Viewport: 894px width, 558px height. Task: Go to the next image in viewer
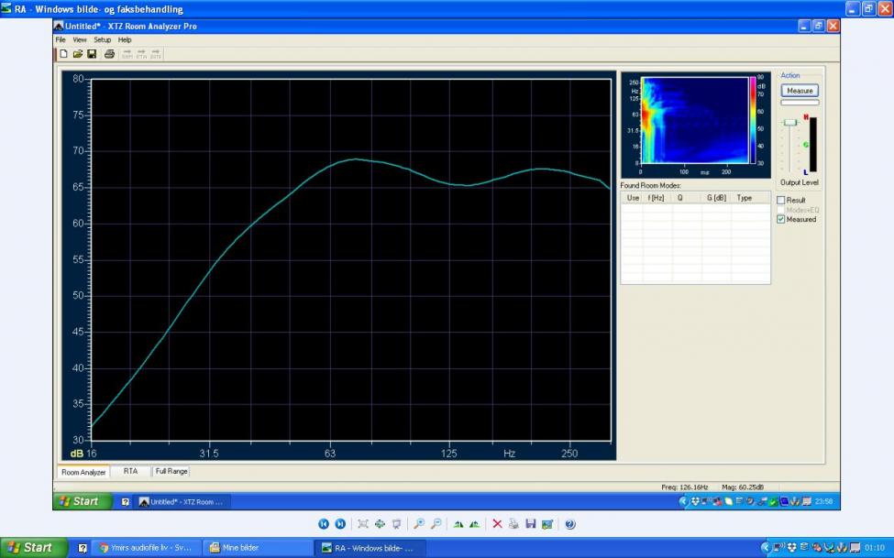[x=340, y=524]
